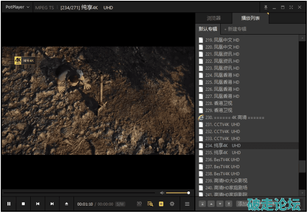
Task: Click the eject/open file icon
Action: [x=66, y=204]
